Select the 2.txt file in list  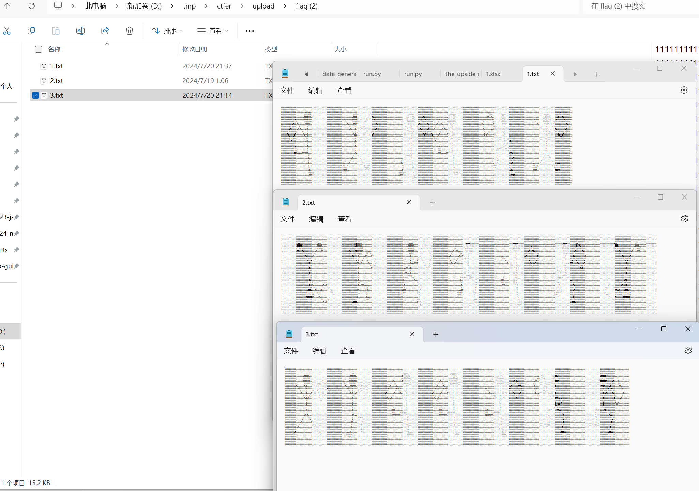point(57,81)
